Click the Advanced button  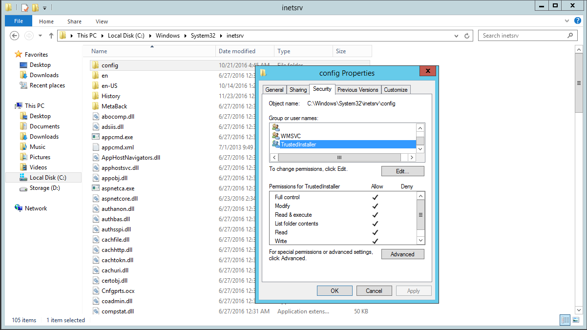402,254
